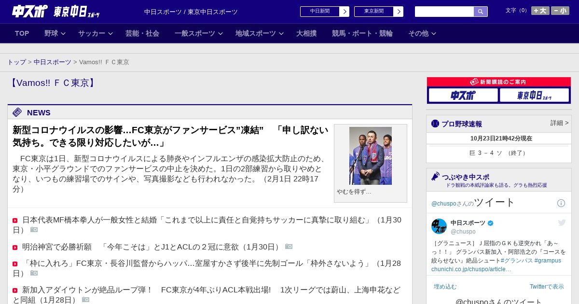Open headline about コロナウイルス fan service freeze
Image resolution: width=579 pixels, height=304 pixels.
click(x=170, y=137)
